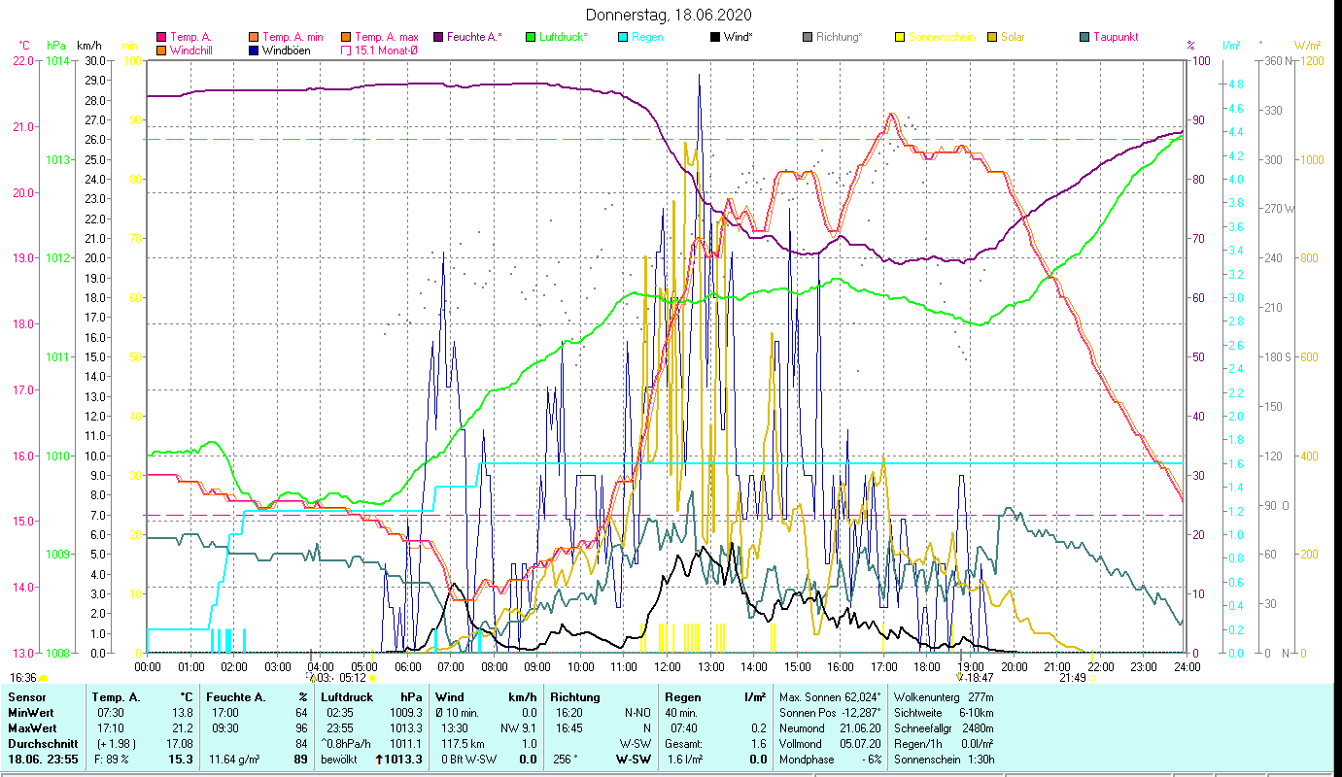Image resolution: width=1342 pixels, height=777 pixels.
Task: Click the Luftdruck table header
Action: pos(348,697)
